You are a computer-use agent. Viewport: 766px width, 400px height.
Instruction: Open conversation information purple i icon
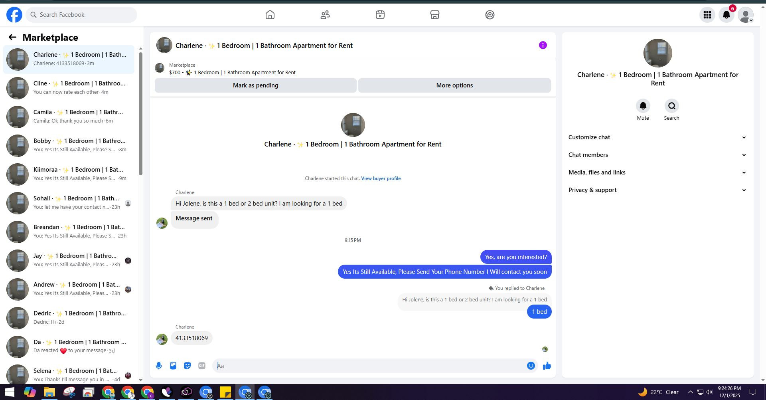coord(543,45)
